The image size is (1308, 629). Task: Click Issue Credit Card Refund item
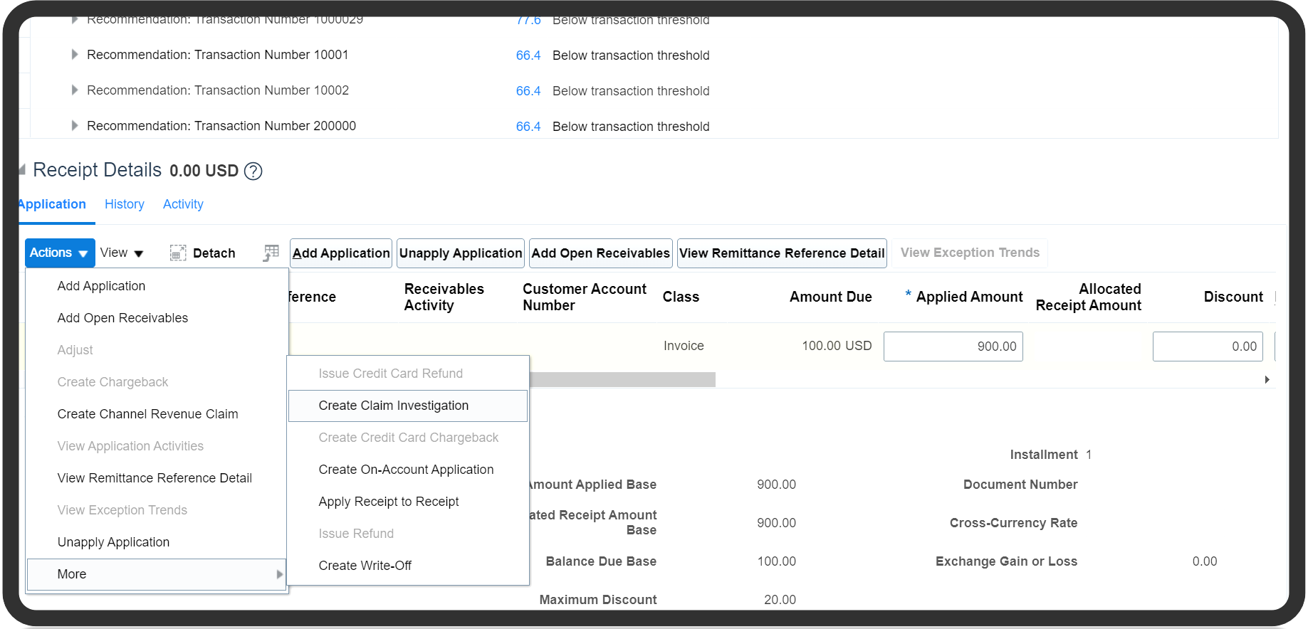coord(390,374)
